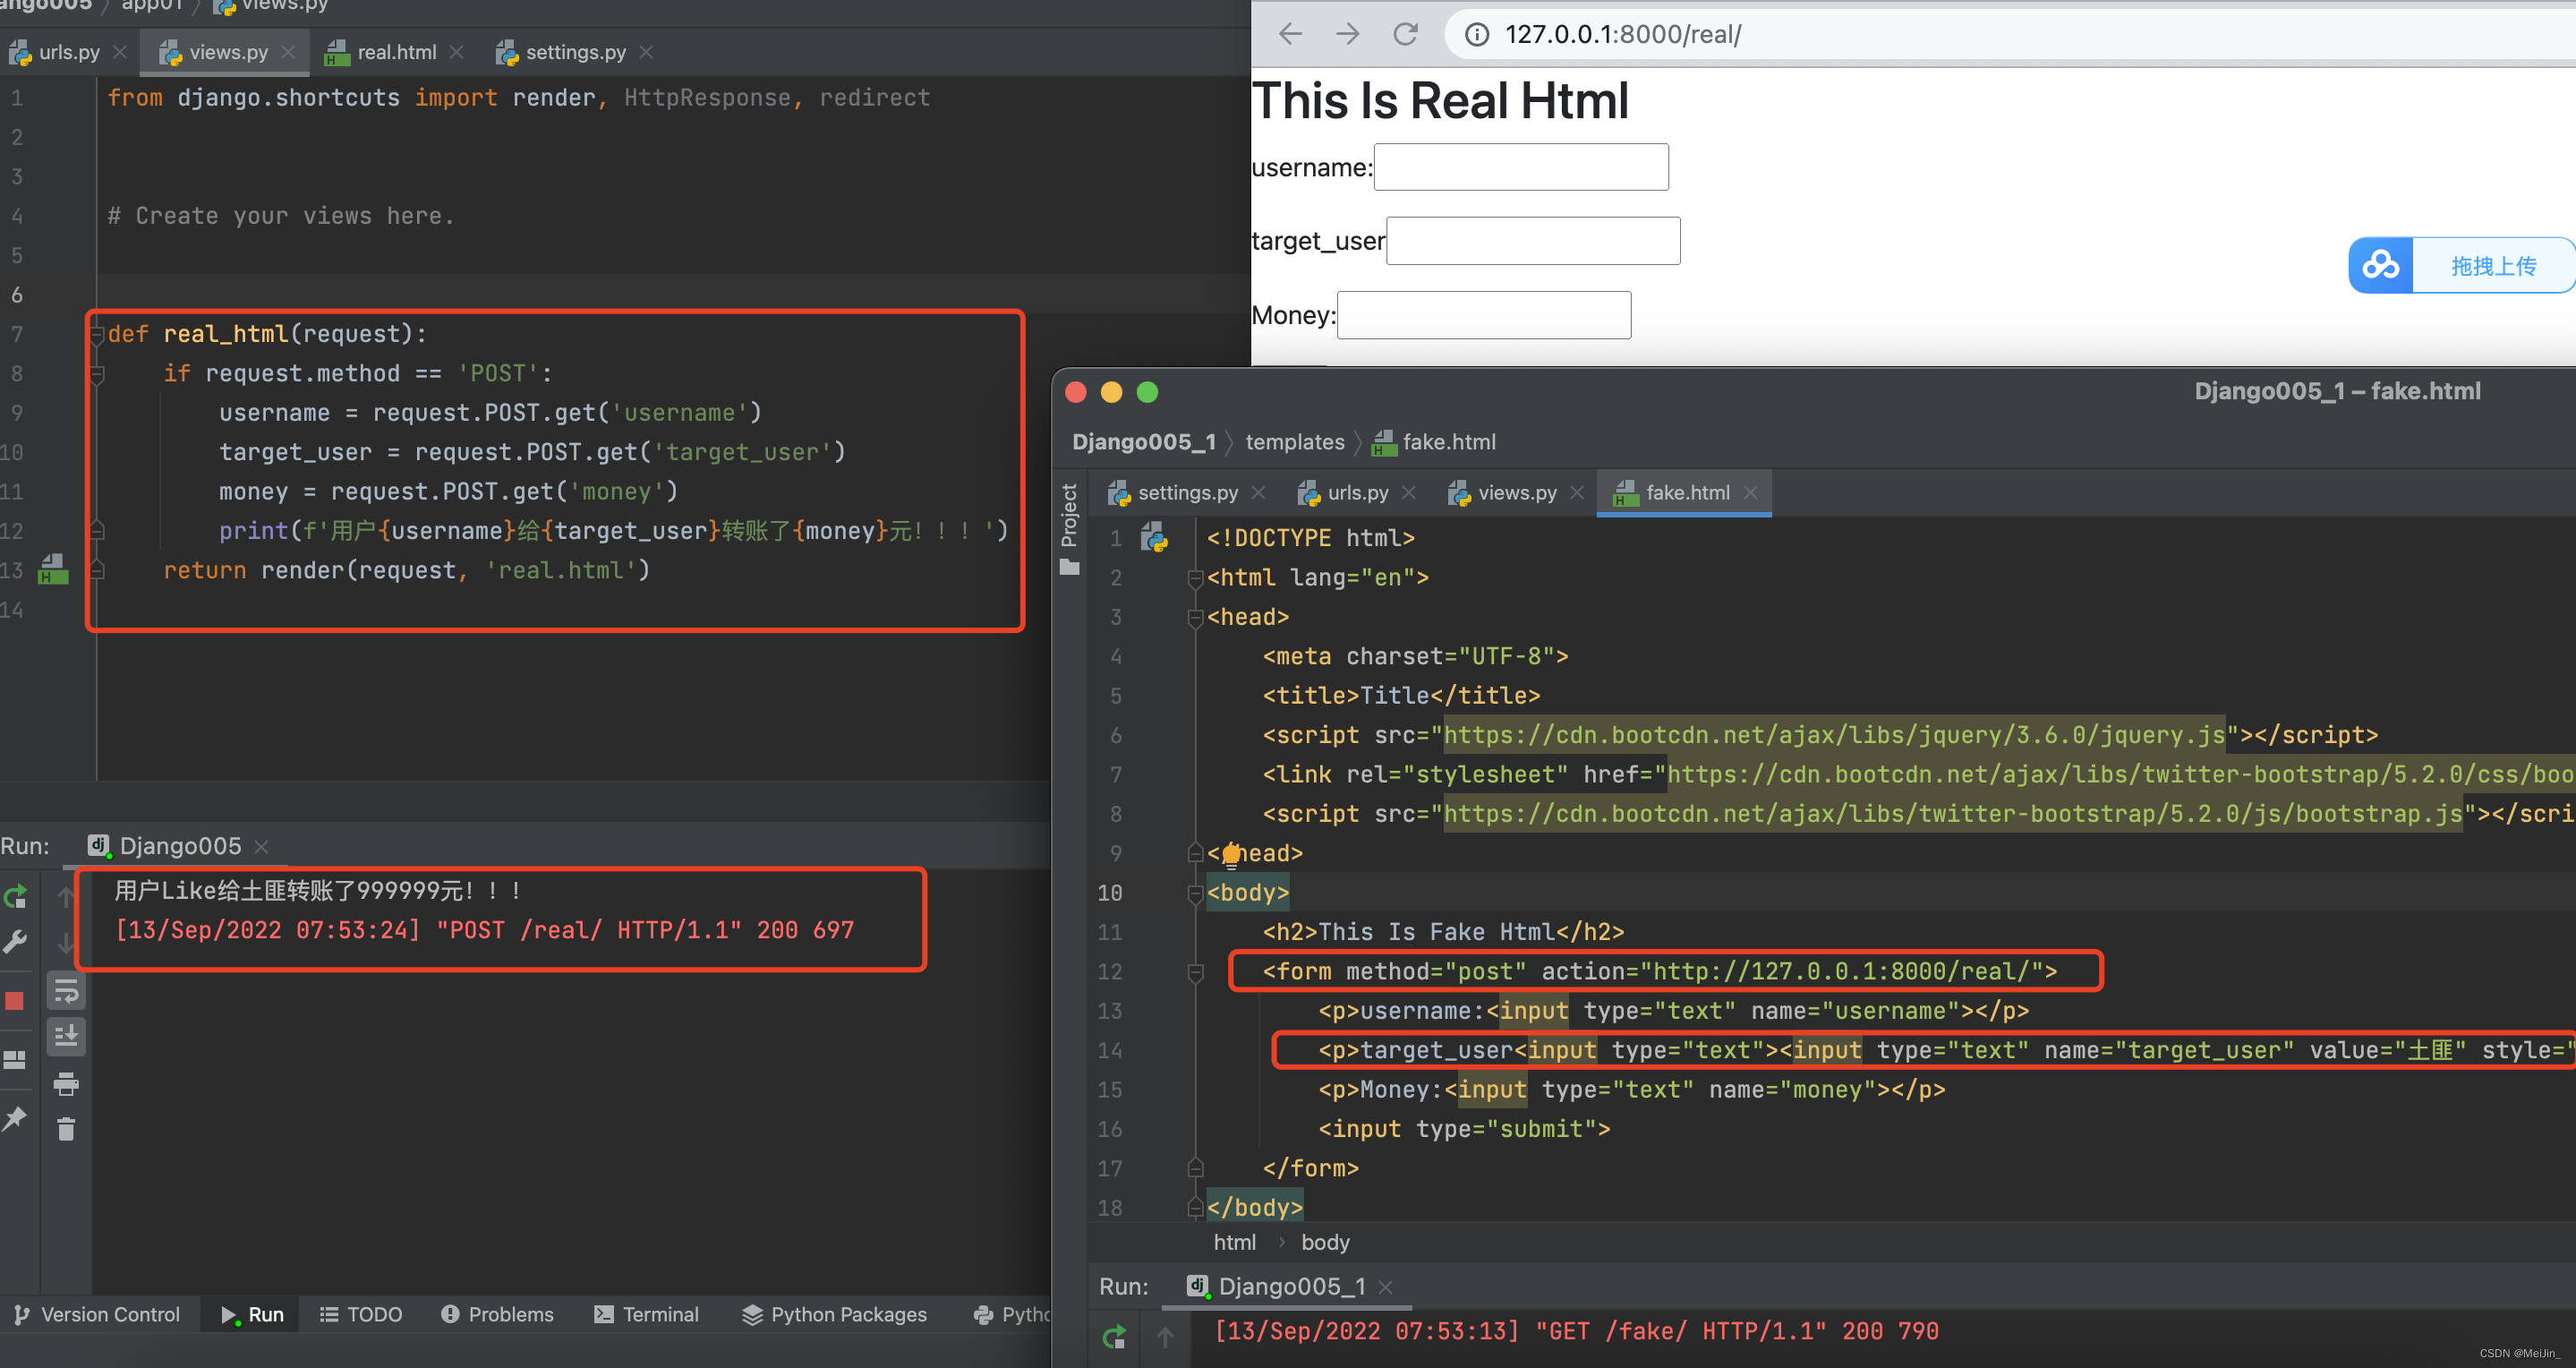Click the address bar URL 127.0.0.1:8000/real/
Image resolution: width=2576 pixels, height=1368 pixels.
pos(1623,34)
